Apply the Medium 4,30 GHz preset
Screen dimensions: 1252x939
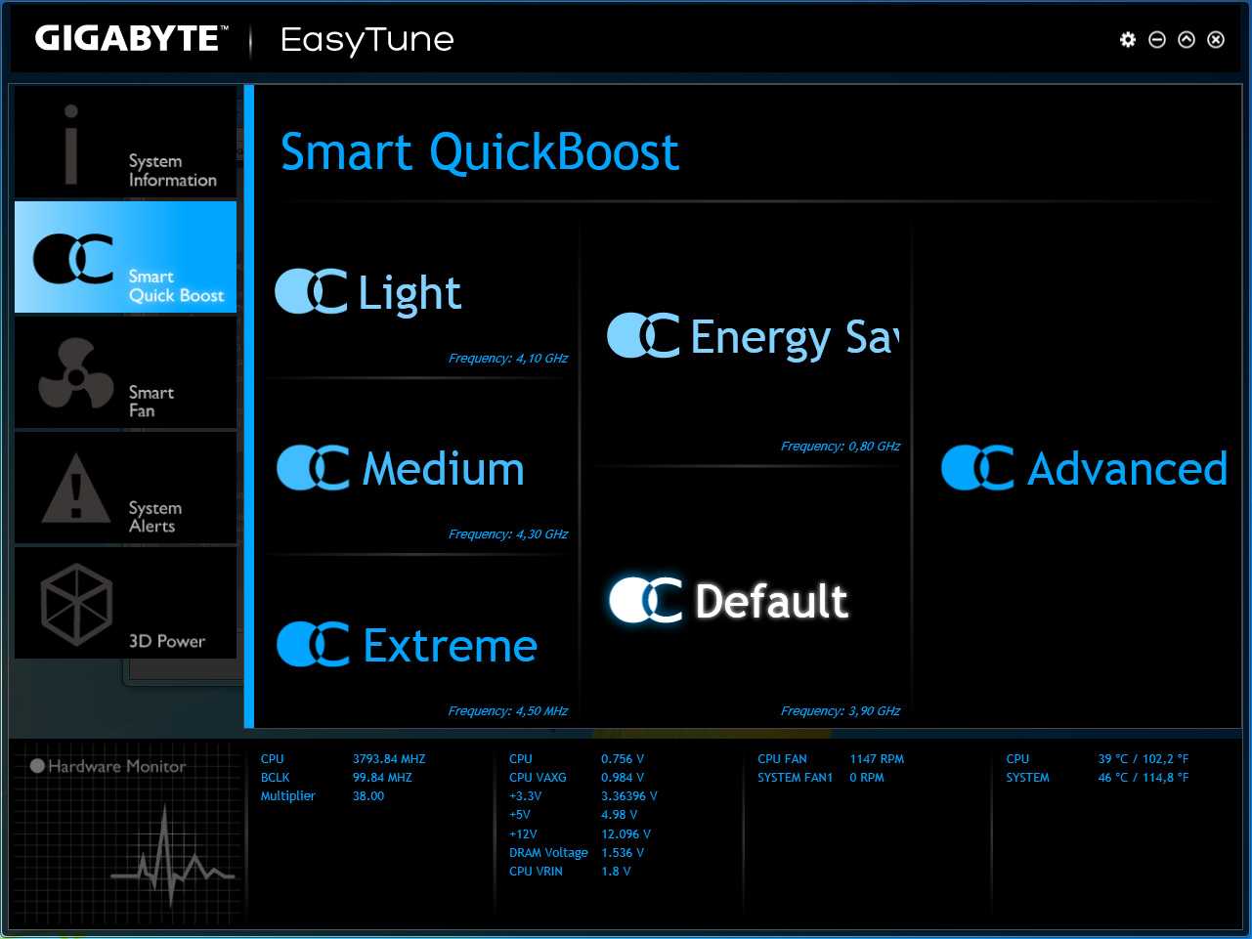(x=443, y=469)
